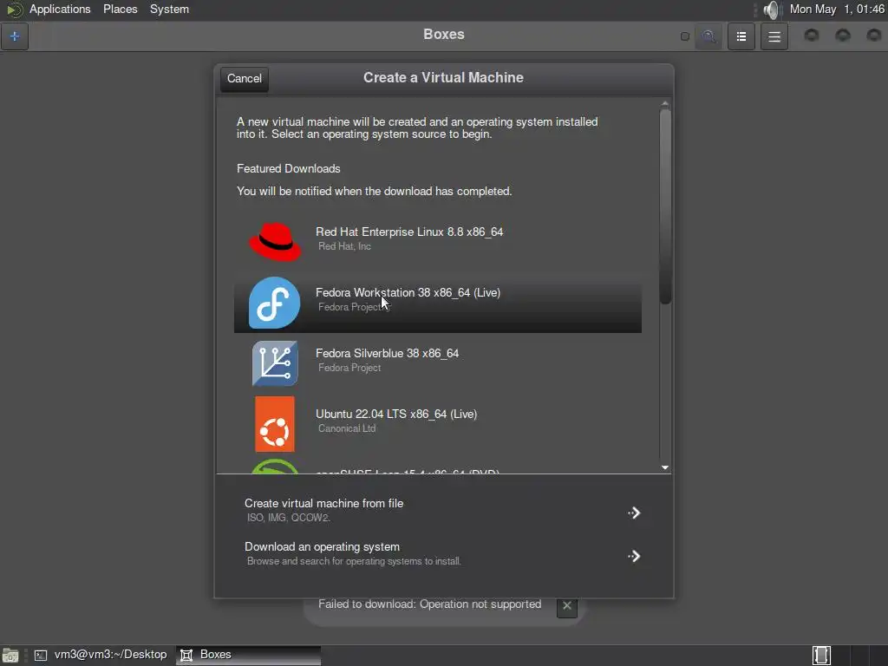Click the Ubuntu logo icon

[x=275, y=423]
